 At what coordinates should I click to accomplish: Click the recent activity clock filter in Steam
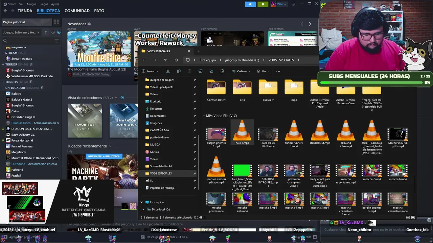(53, 32)
